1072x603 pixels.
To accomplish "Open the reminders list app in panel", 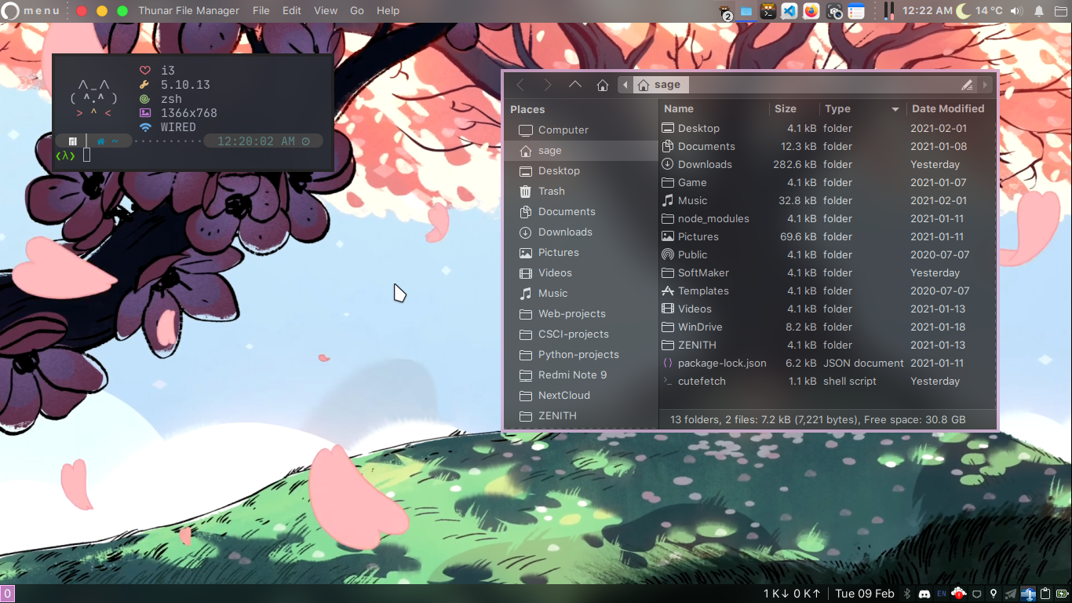I will pyautogui.click(x=856, y=11).
